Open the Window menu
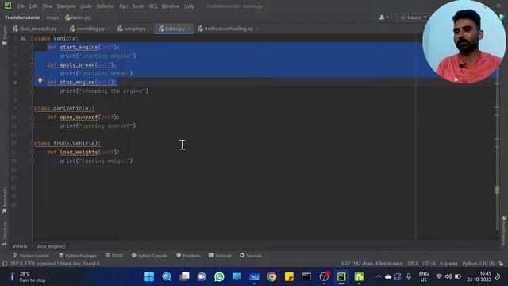The image size is (508, 286). pos(171,6)
